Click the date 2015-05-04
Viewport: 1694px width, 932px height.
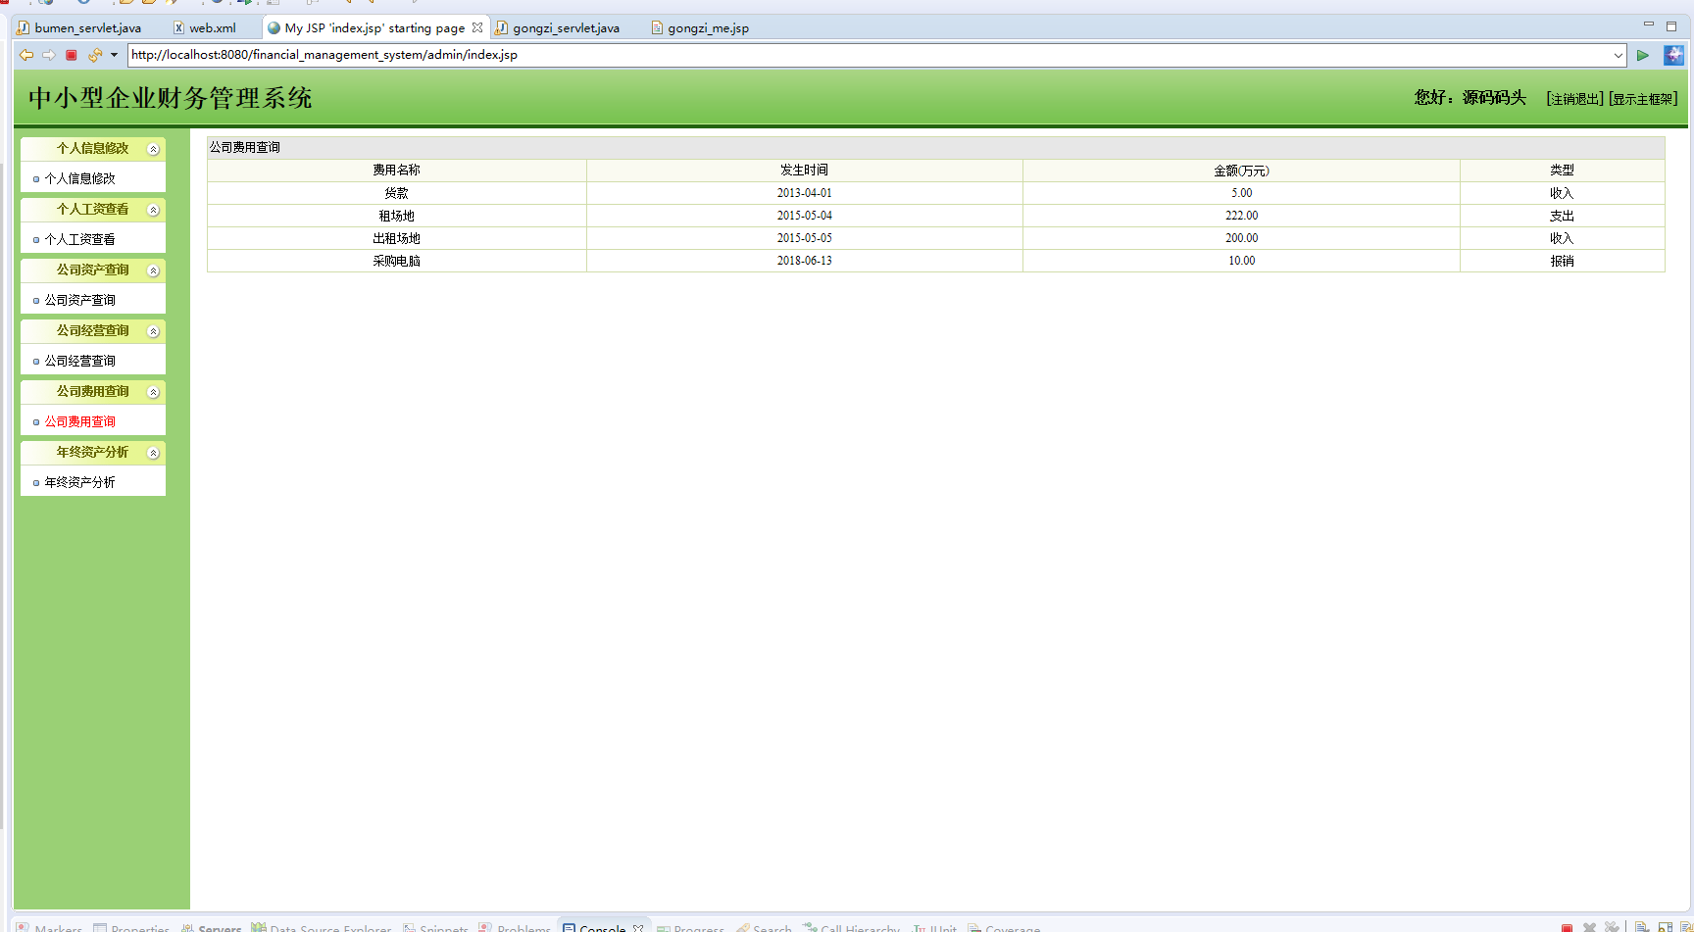pos(804,216)
